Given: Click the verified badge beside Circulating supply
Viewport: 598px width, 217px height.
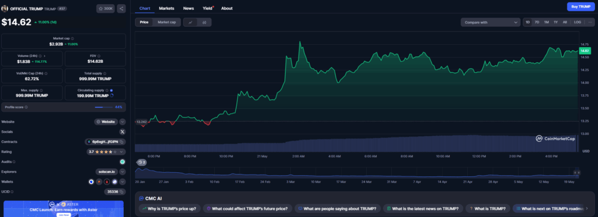Looking at the screenshot, I should point(112,90).
